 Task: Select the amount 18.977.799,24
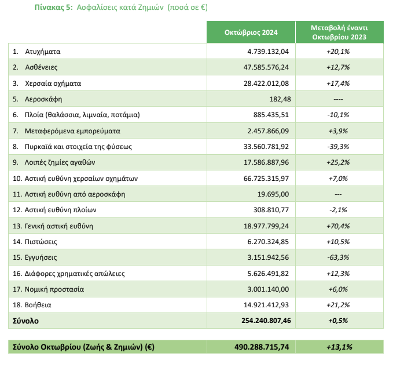point(266,226)
